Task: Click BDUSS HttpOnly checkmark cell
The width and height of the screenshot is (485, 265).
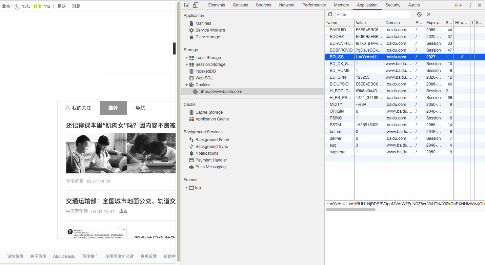Action: click(462, 57)
